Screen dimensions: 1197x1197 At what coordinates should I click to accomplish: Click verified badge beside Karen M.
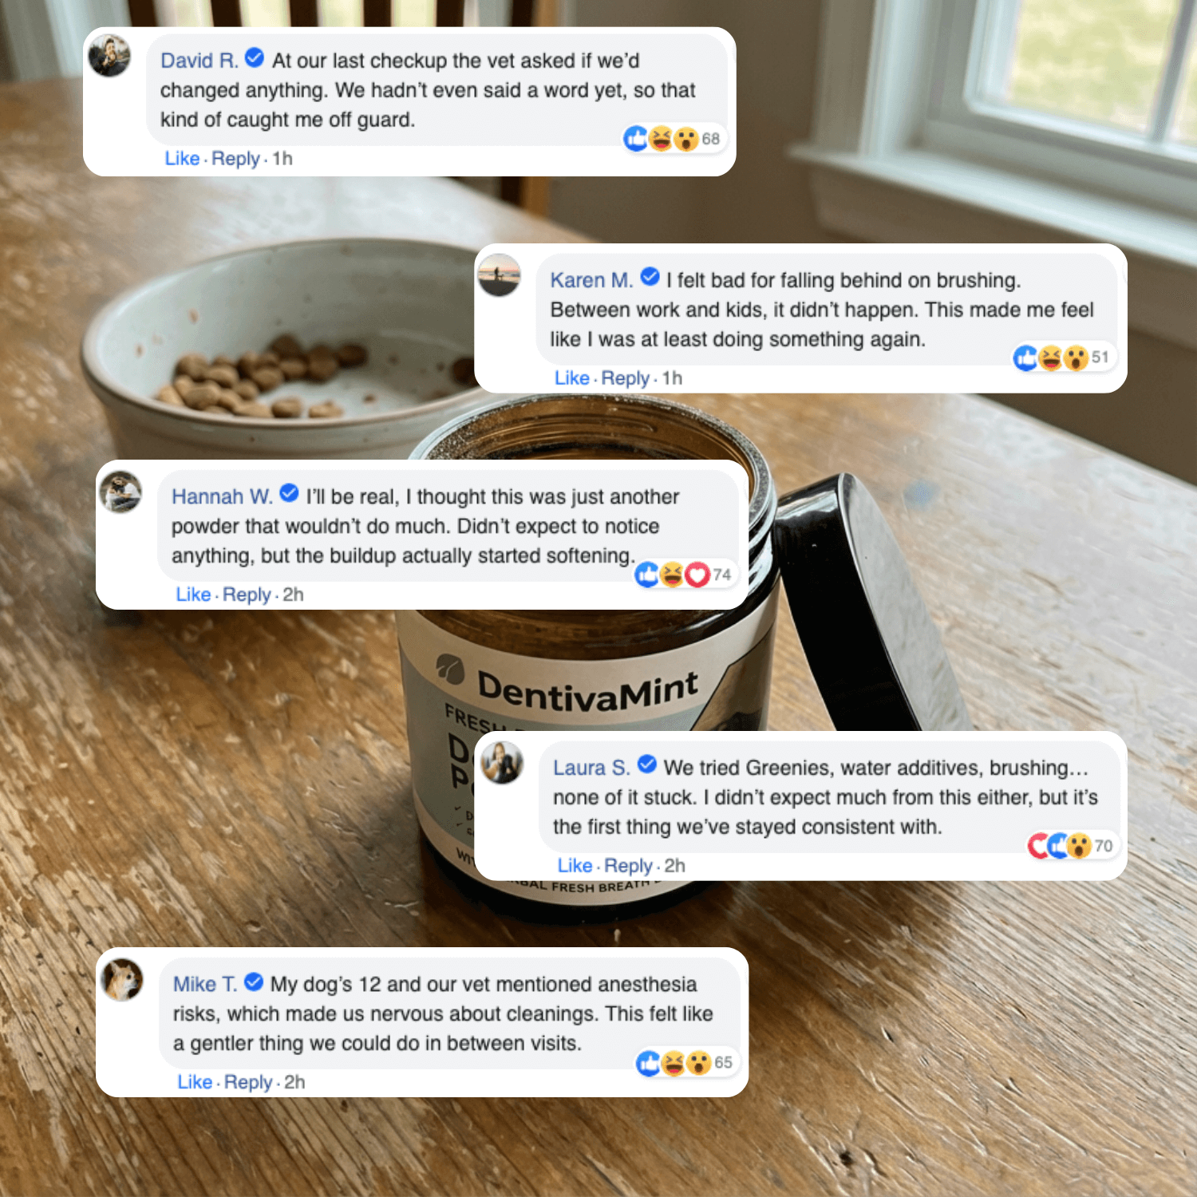pyautogui.click(x=650, y=277)
